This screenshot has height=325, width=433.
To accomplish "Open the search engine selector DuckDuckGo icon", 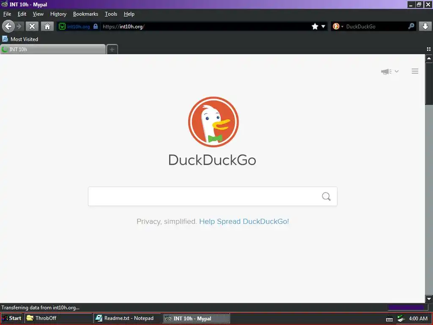I will click(336, 27).
